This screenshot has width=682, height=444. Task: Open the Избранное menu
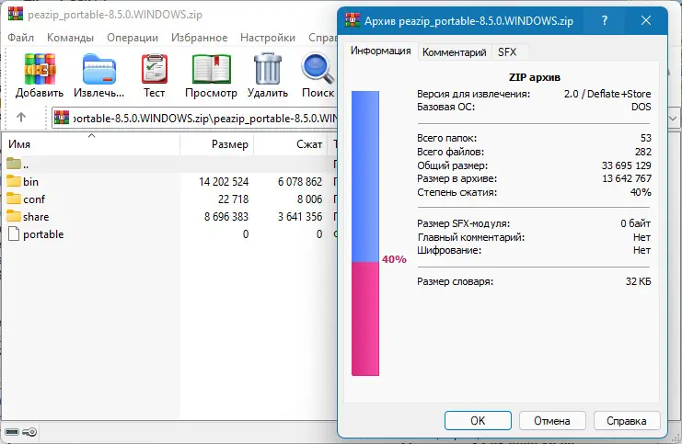coord(199,38)
